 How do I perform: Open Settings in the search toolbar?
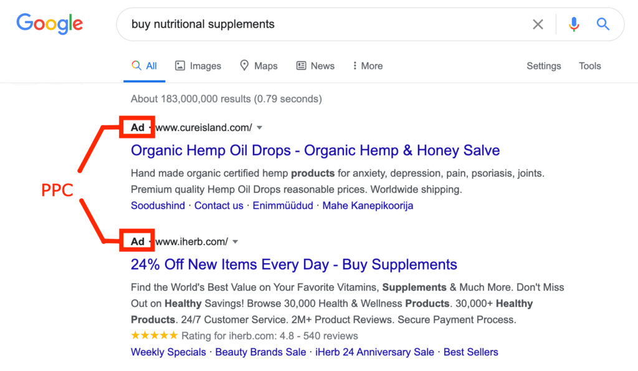point(543,66)
